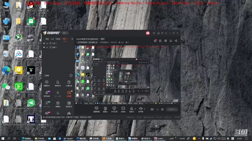Open the taskbar clock showing 15:21
252x141 pixels.
(x=239, y=138)
